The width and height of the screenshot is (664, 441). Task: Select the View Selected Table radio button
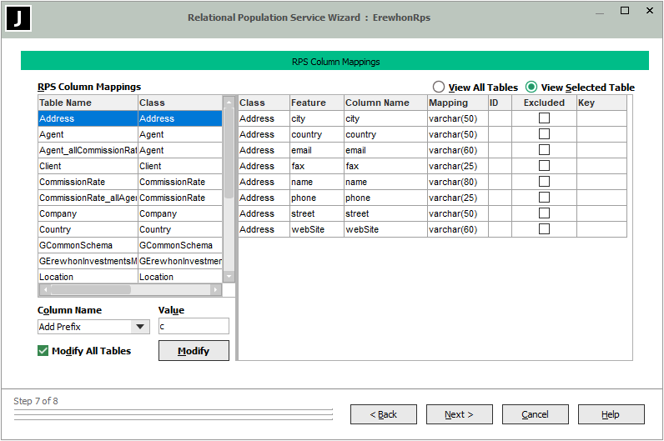coord(531,88)
